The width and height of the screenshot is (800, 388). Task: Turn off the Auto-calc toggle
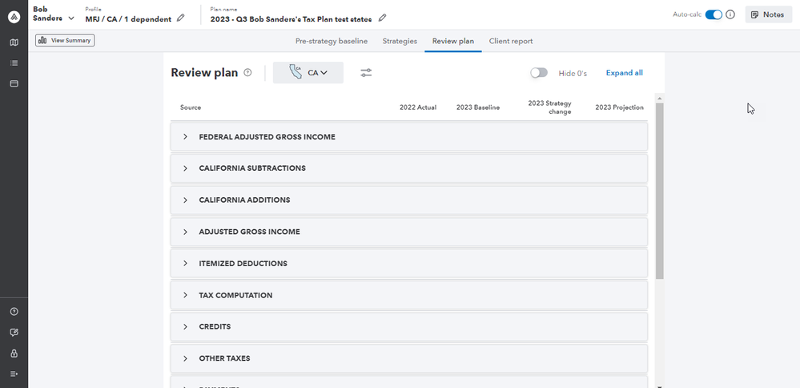714,14
